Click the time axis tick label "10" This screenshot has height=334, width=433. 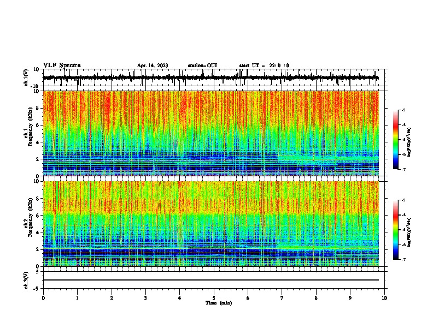384,298
